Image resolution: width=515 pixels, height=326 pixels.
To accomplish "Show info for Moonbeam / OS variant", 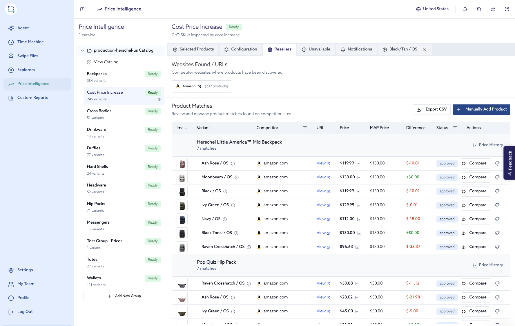I will [x=237, y=178].
